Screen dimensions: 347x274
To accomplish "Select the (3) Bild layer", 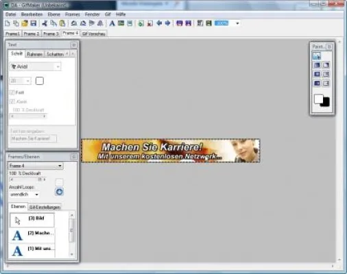I will pos(32,220).
